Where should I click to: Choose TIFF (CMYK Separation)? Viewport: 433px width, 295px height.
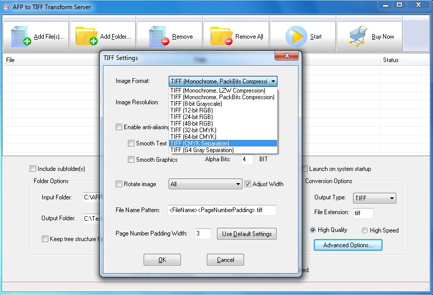click(x=223, y=143)
